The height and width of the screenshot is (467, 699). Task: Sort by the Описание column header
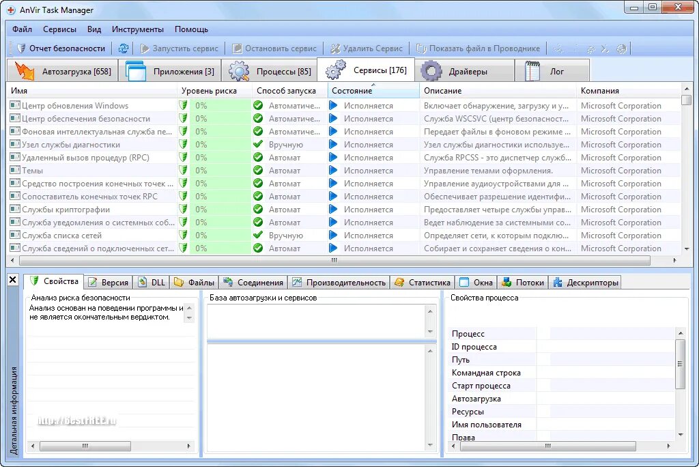(x=498, y=91)
